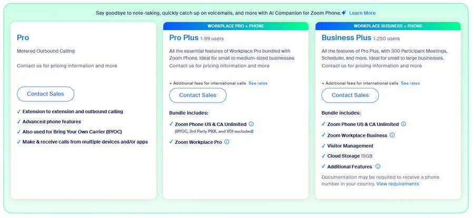Open the Learn More link in the banner
This screenshot has height=218, width=474.
pyautogui.click(x=362, y=13)
